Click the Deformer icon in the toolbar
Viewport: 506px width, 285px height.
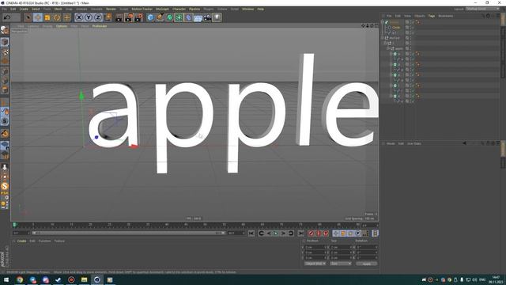coord(188,17)
